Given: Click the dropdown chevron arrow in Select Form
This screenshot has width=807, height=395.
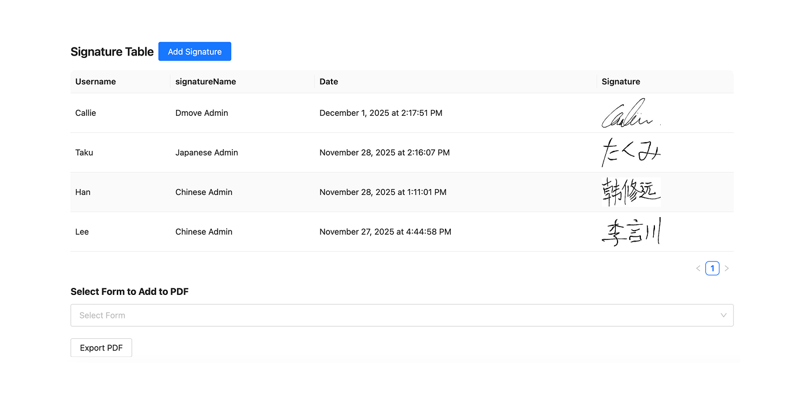Looking at the screenshot, I should point(723,315).
